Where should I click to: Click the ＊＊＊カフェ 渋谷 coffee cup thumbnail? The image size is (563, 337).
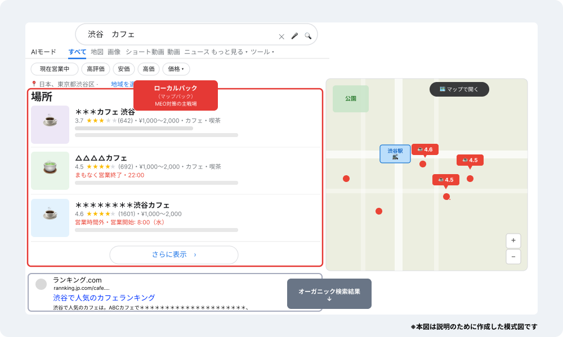tap(50, 125)
